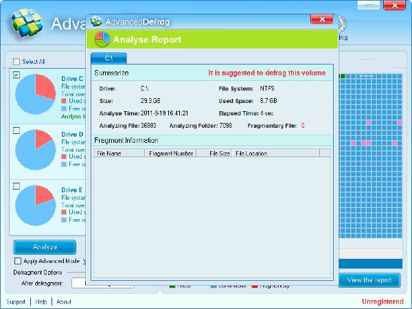Sort by File Name column header
This screenshot has height=309, width=412.
coord(119,153)
